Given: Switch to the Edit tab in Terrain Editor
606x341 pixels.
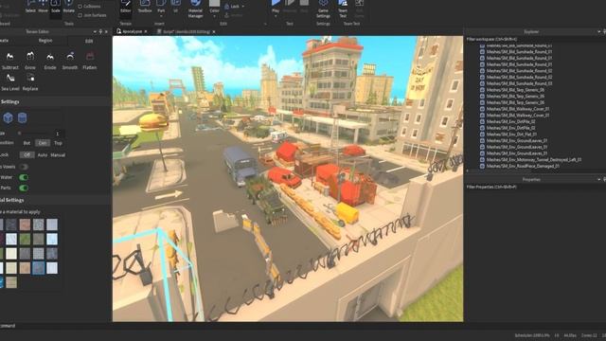Looking at the screenshot, I should click(x=89, y=41).
